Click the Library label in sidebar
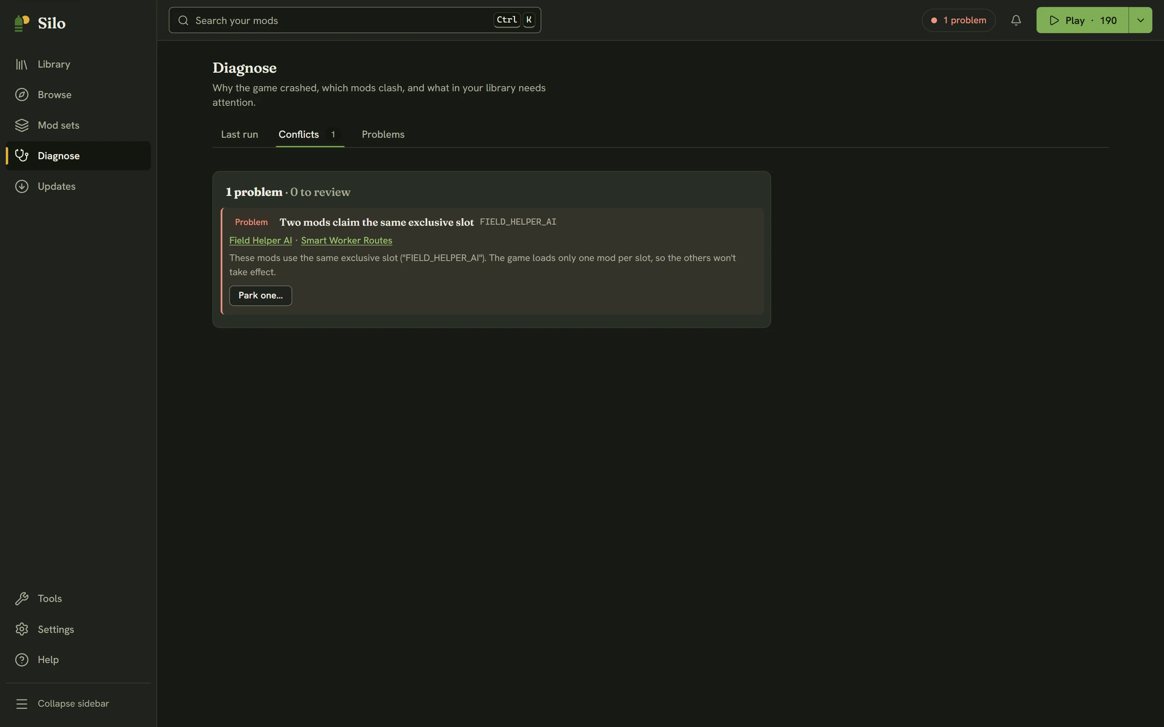 pos(54,64)
